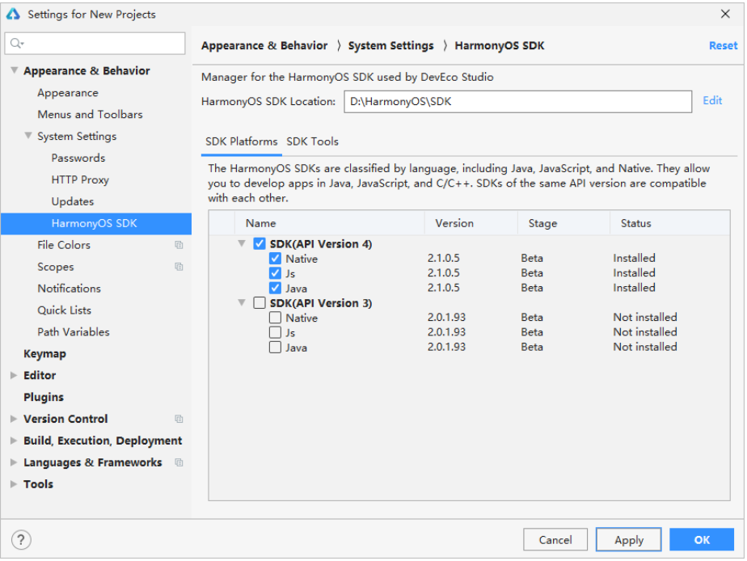Open Path Variables in the settings tree
This screenshot has height=561, width=747.
tap(73, 331)
